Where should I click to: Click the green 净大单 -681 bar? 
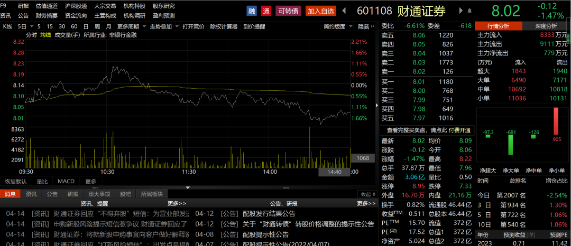(x=511, y=145)
